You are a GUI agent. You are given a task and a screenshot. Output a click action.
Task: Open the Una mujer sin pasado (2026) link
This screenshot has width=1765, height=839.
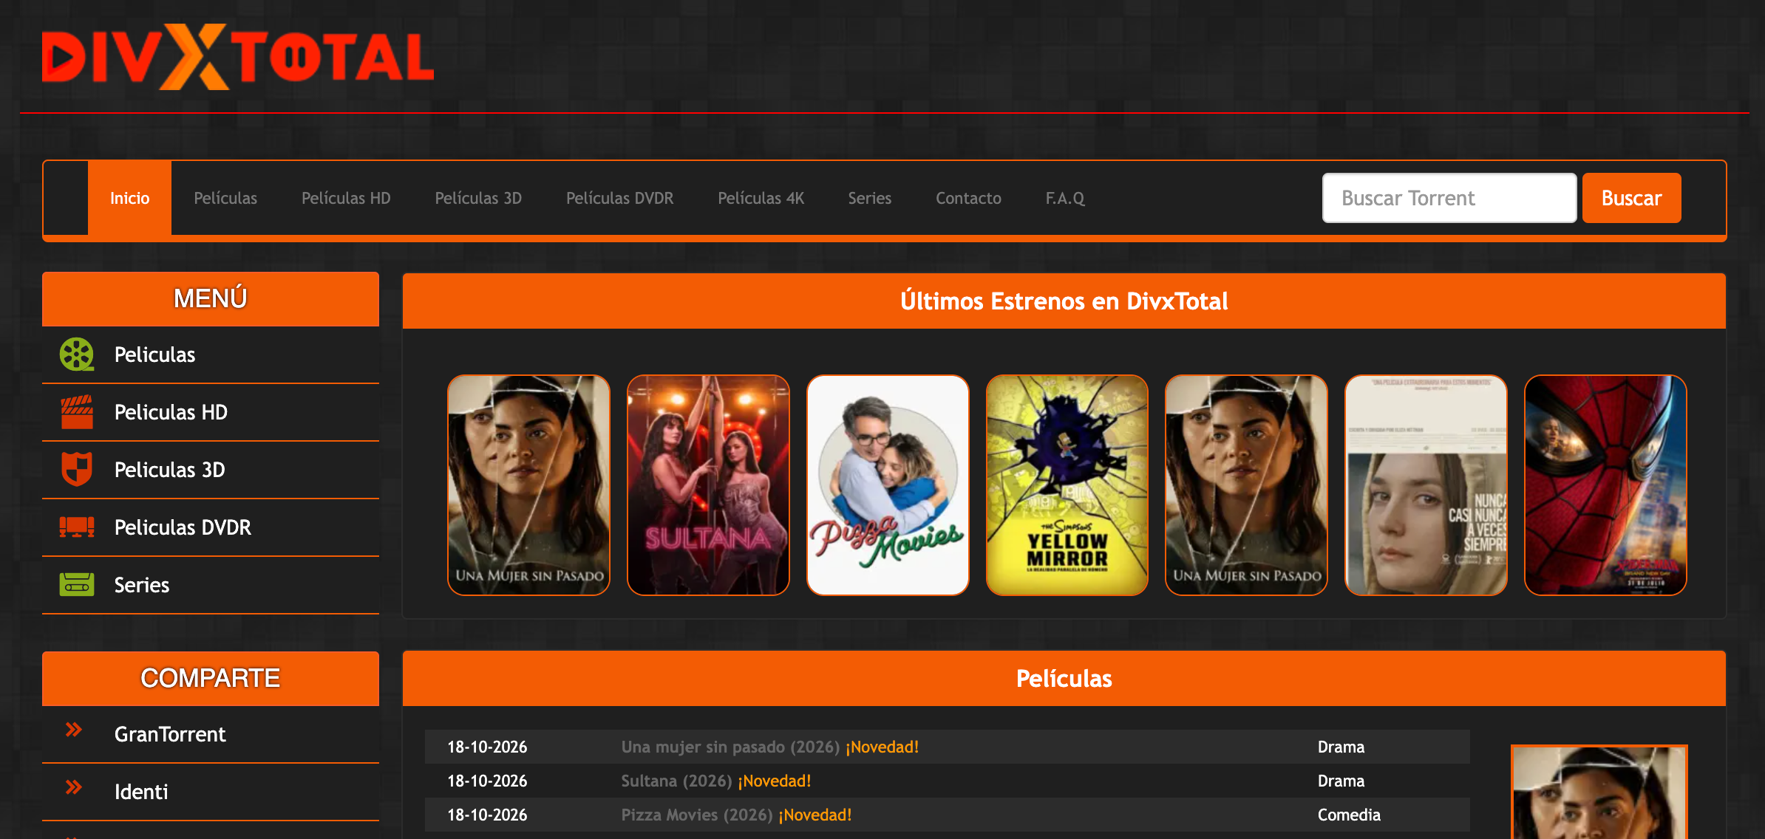[730, 747]
